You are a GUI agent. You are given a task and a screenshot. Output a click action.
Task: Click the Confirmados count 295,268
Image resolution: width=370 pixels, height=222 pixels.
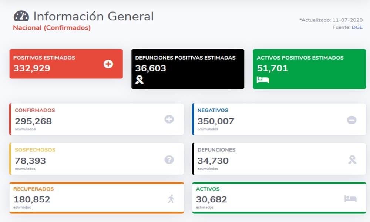click(33, 121)
